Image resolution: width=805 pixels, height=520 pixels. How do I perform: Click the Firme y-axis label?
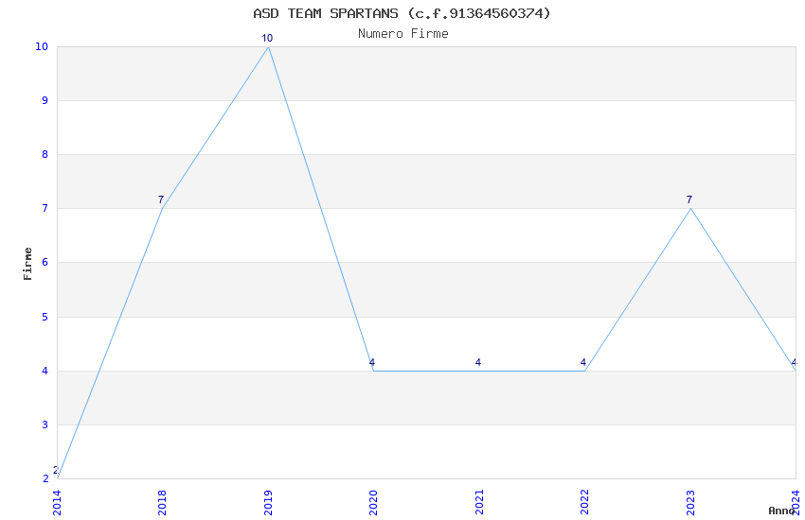click(27, 264)
